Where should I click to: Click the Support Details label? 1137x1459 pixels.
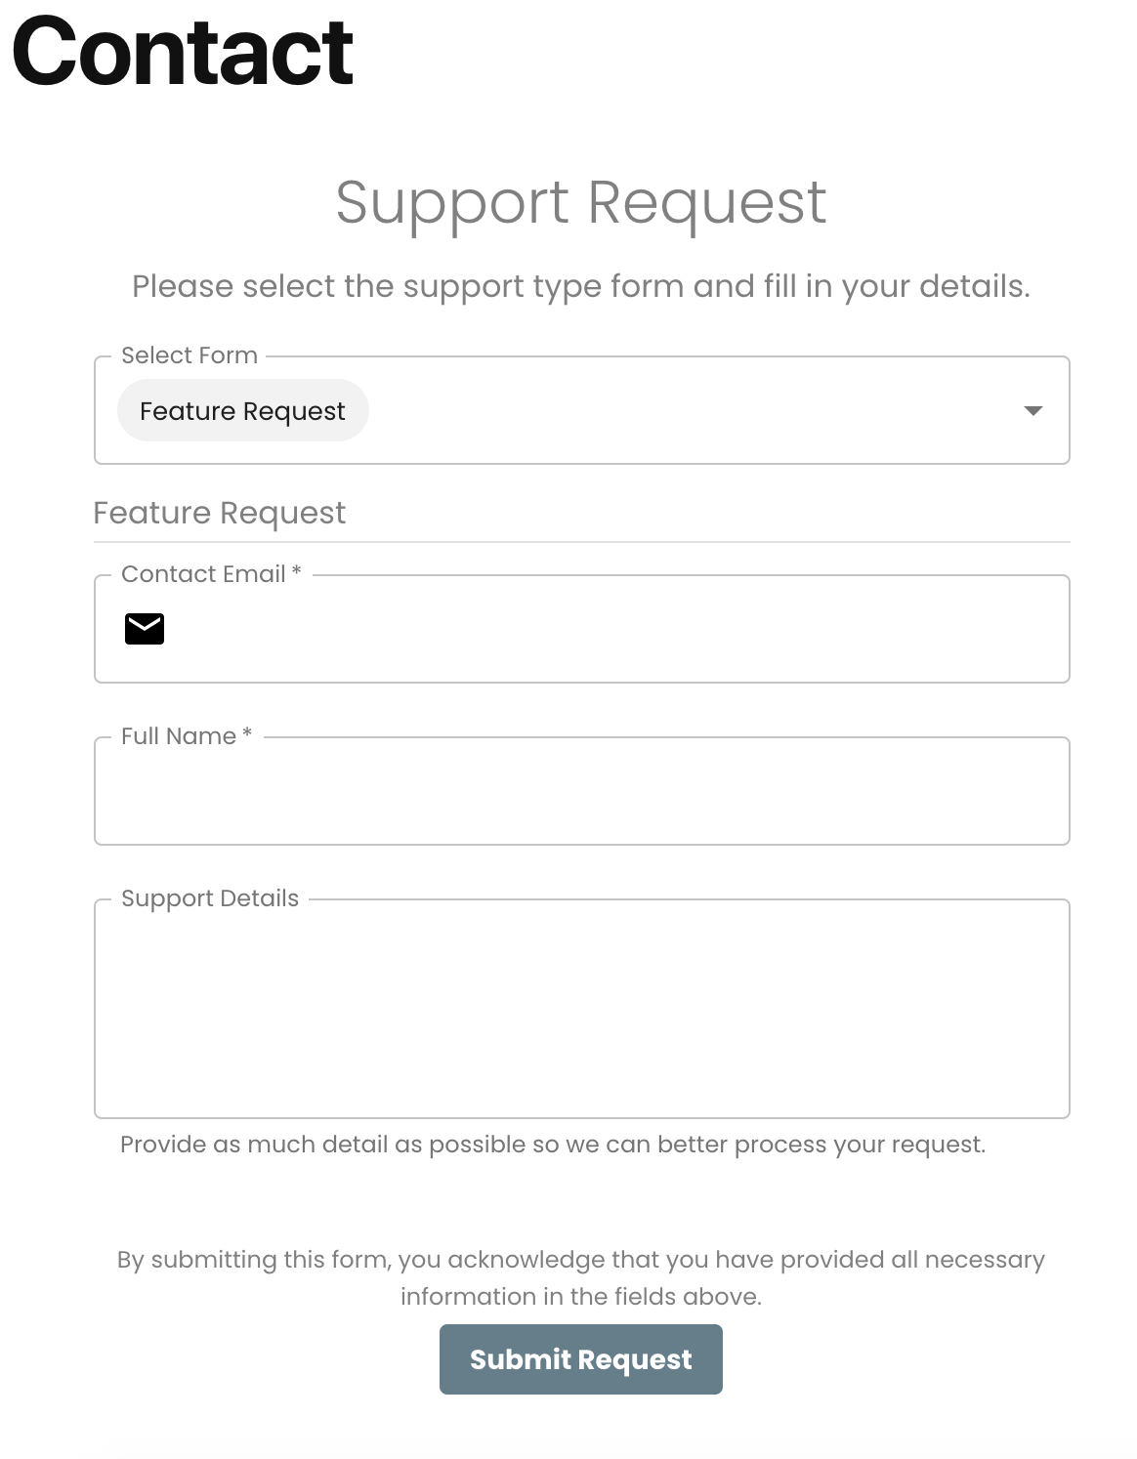pyautogui.click(x=210, y=898)
